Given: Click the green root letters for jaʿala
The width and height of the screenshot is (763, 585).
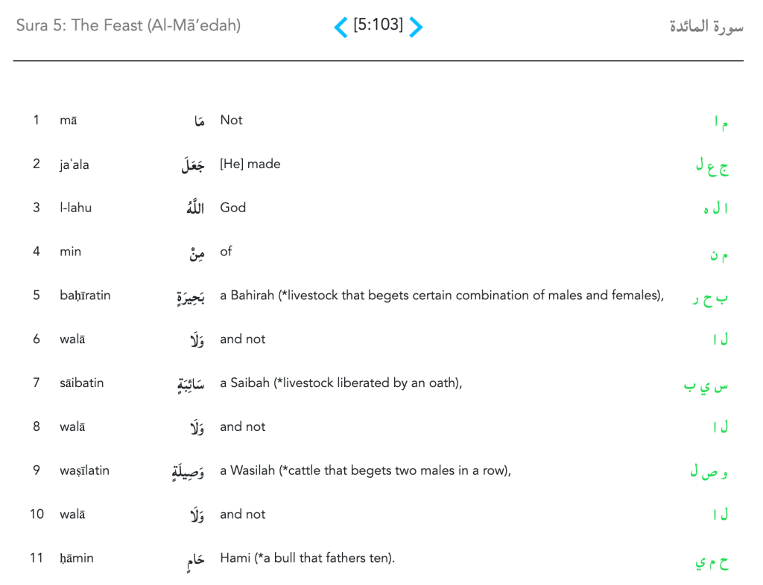Looking at the screenshot, I should coord(712,167).
